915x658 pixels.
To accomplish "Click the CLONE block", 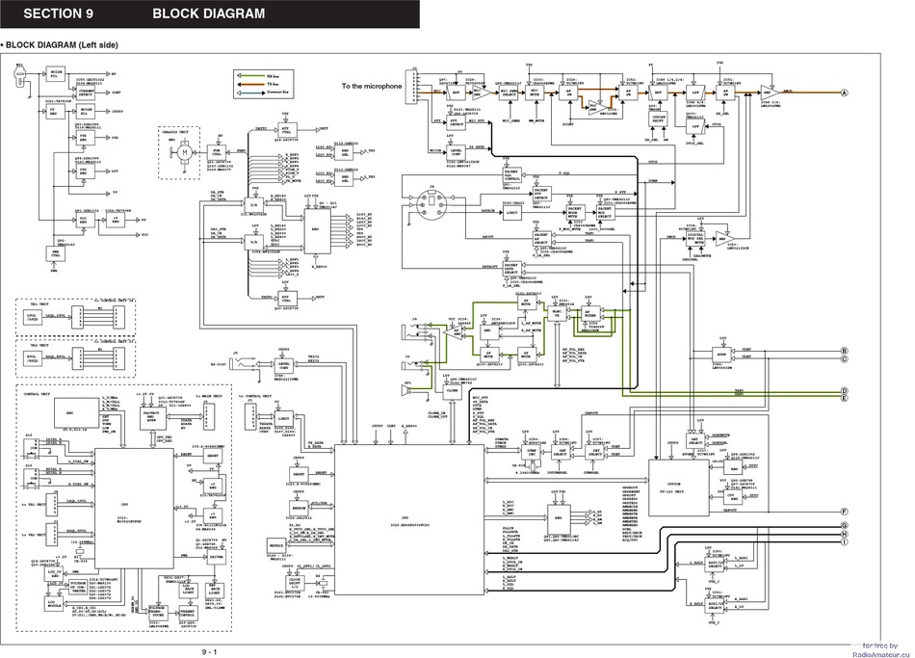I will 453,391.
